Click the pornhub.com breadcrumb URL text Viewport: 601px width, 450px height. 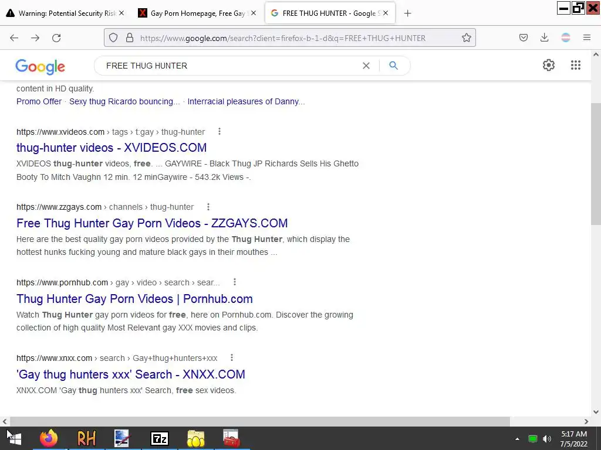(118, 283)
